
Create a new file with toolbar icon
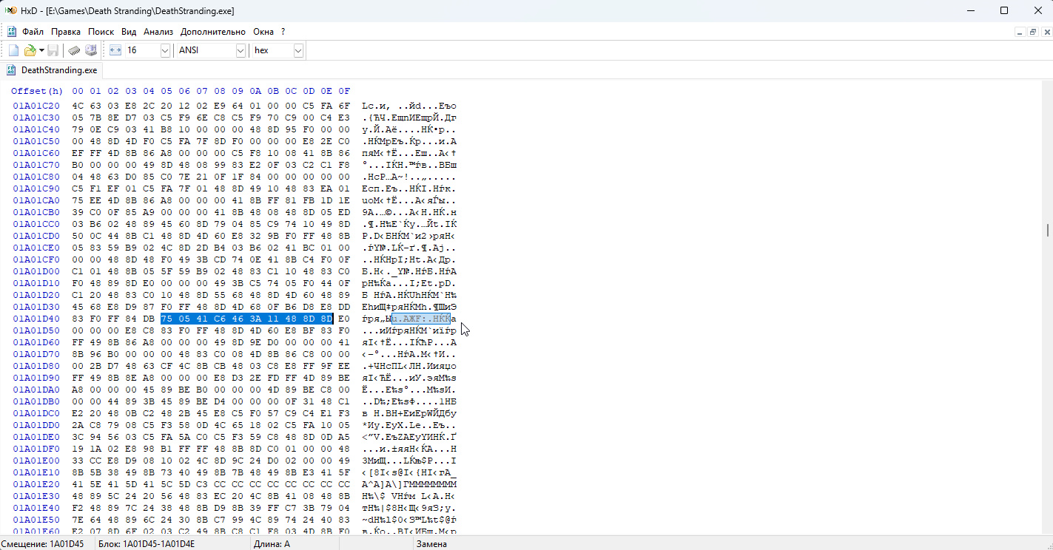pyautogui.click(x=13, y=50)
